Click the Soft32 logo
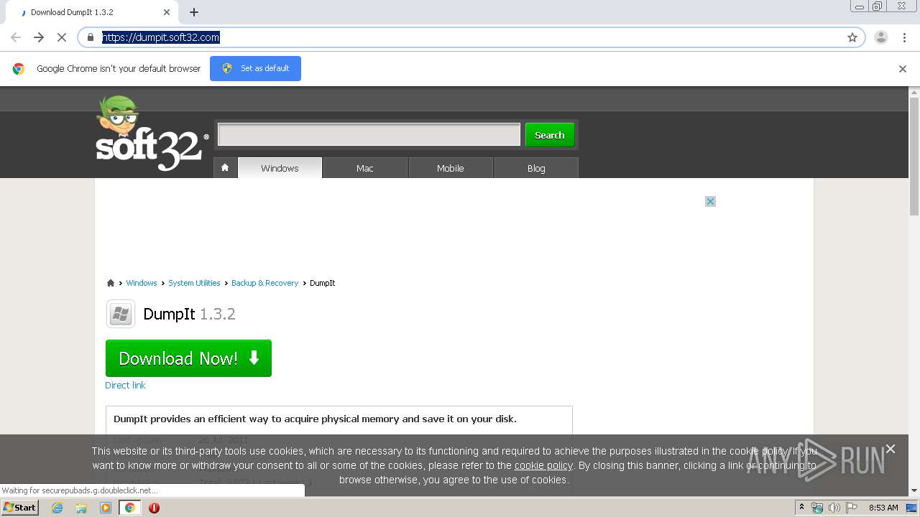This screenshot has width=920, height=517. (x=152, y=134)
